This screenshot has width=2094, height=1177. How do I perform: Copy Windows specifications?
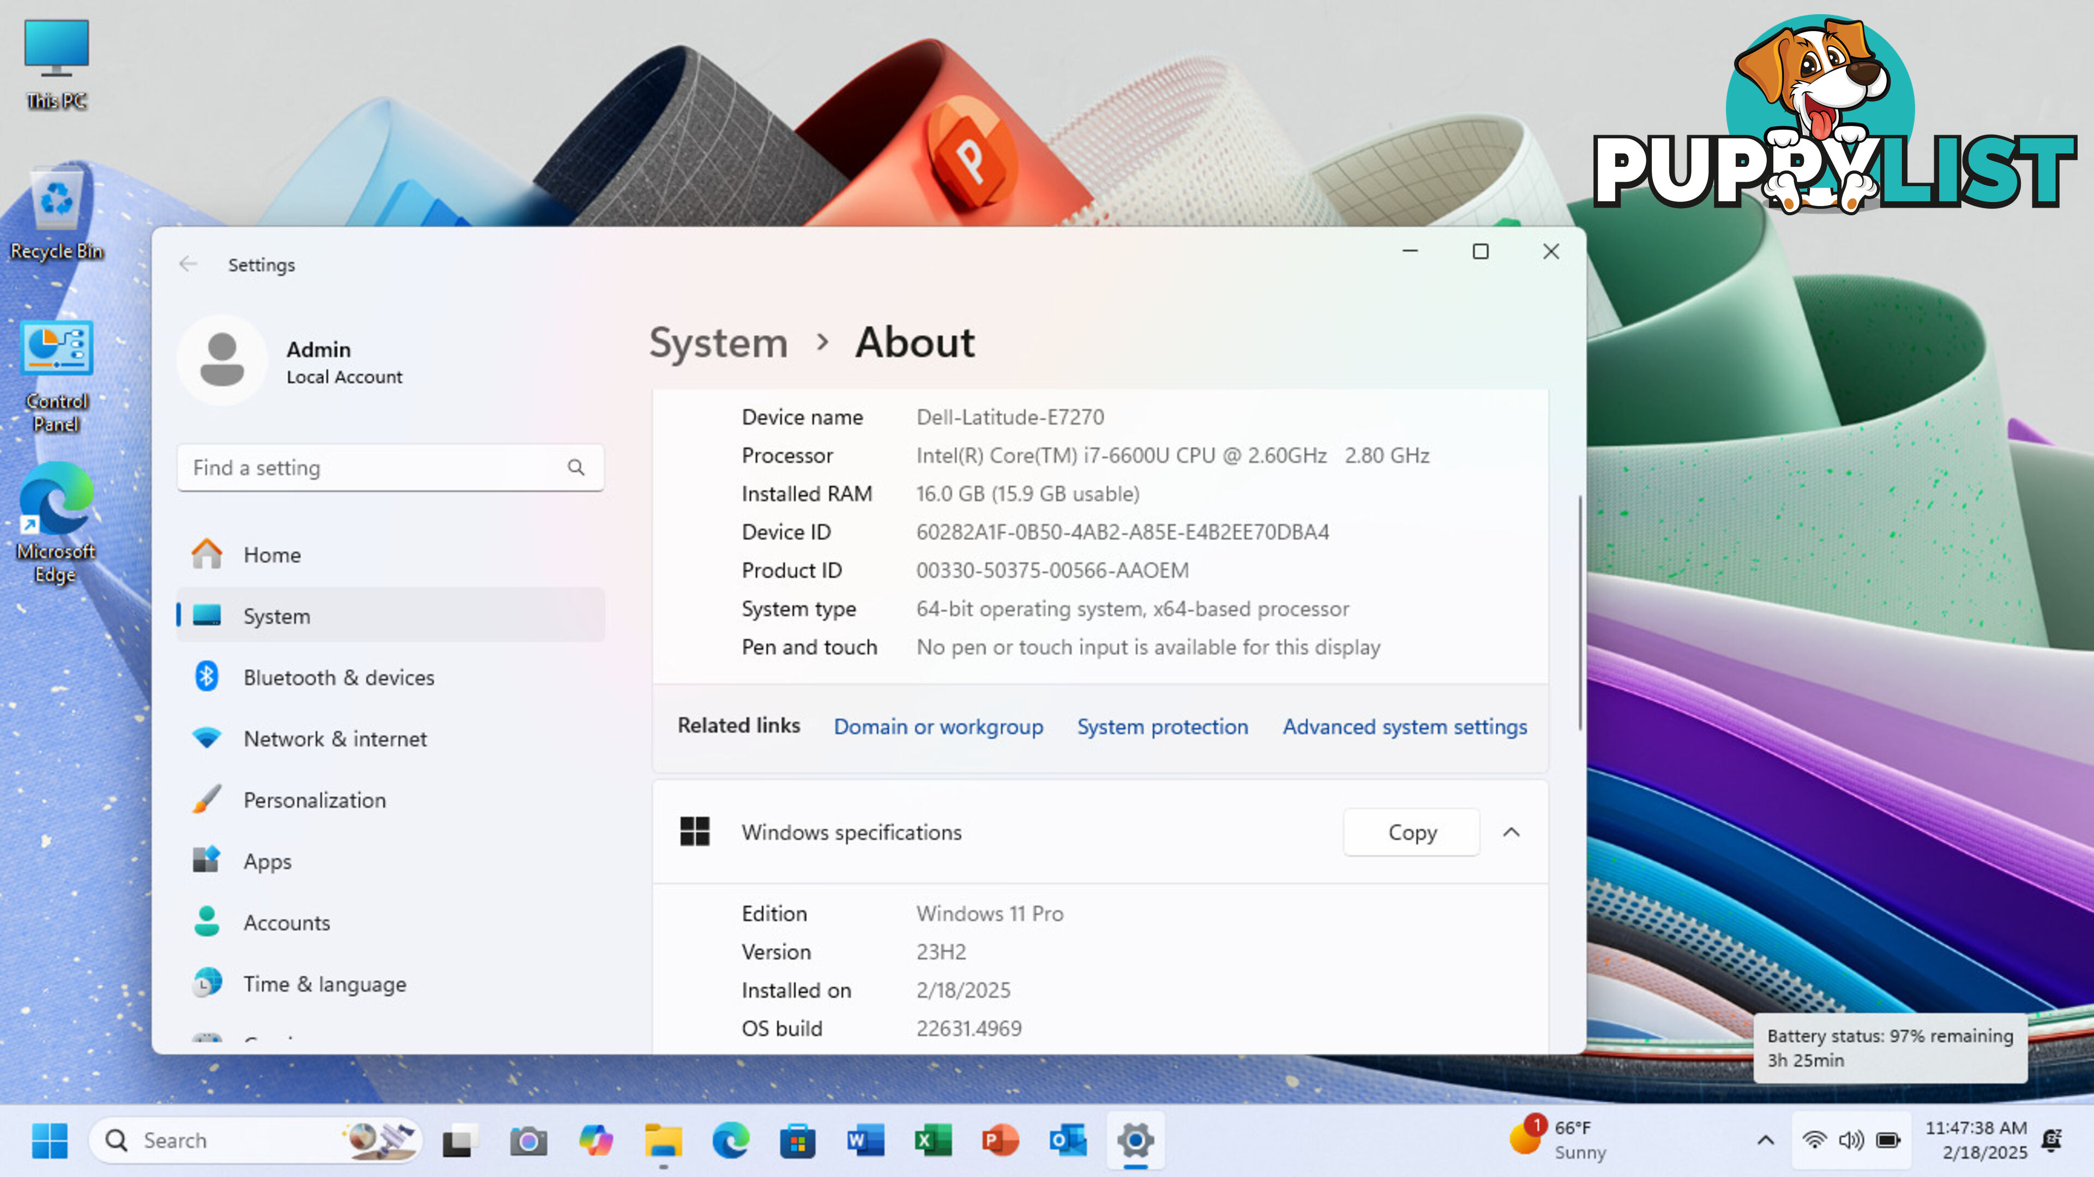[x=1412, y=831]
